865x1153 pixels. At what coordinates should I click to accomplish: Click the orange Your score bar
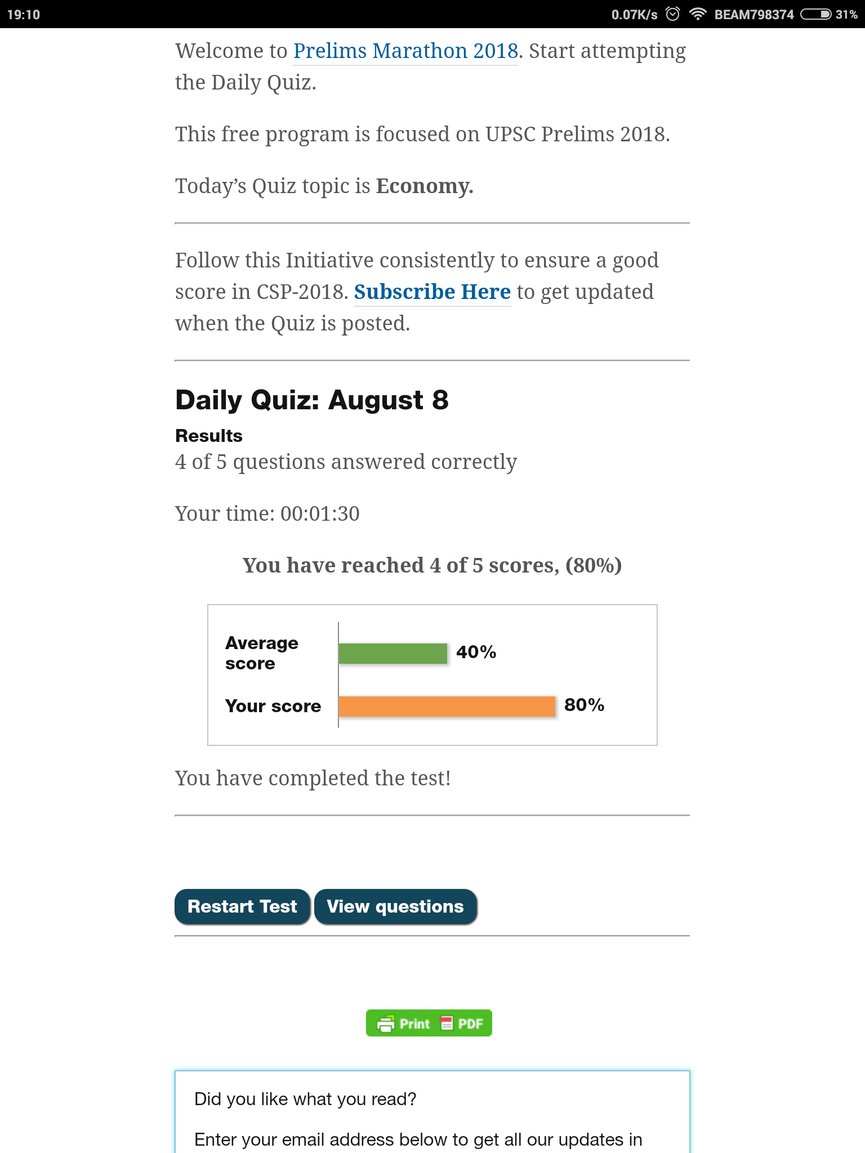click(447, 707)
